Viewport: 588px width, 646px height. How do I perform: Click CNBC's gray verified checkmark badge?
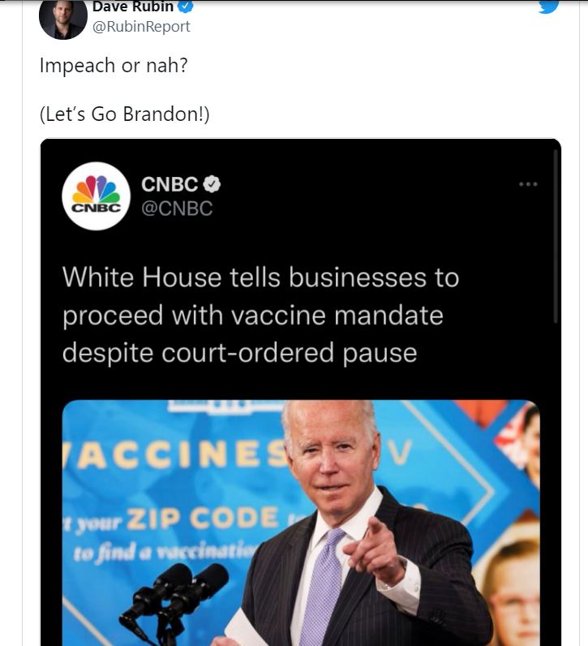point(212,184)
